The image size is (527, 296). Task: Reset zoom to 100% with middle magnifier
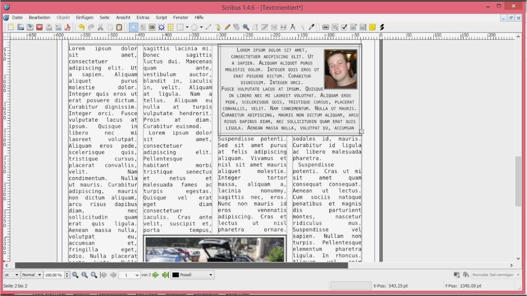click(84, 275)
